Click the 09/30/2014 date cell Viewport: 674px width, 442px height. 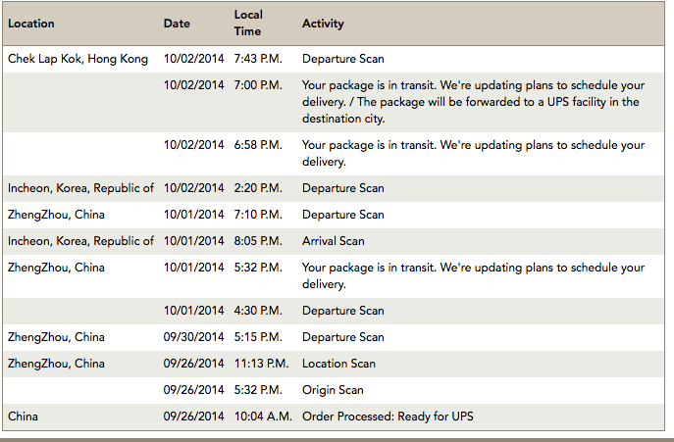(193, 337)
